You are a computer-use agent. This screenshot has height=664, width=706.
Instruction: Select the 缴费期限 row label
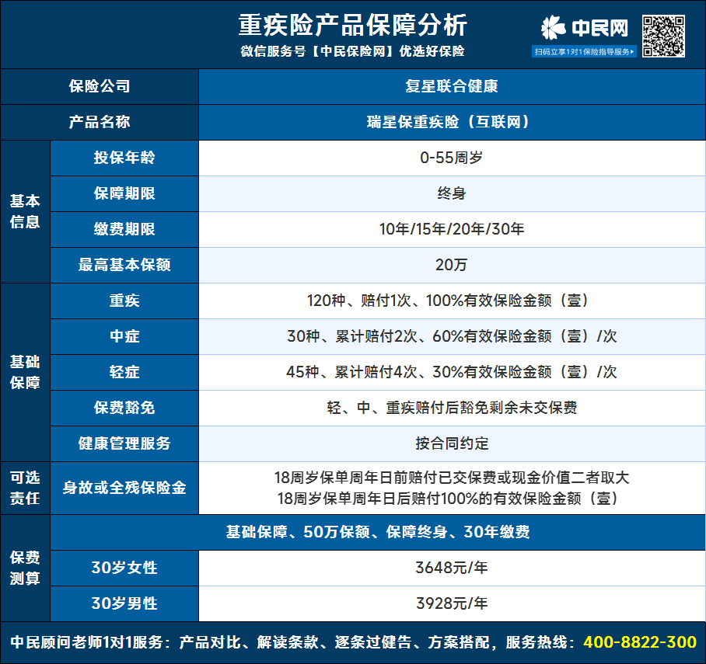coord(124,229)
